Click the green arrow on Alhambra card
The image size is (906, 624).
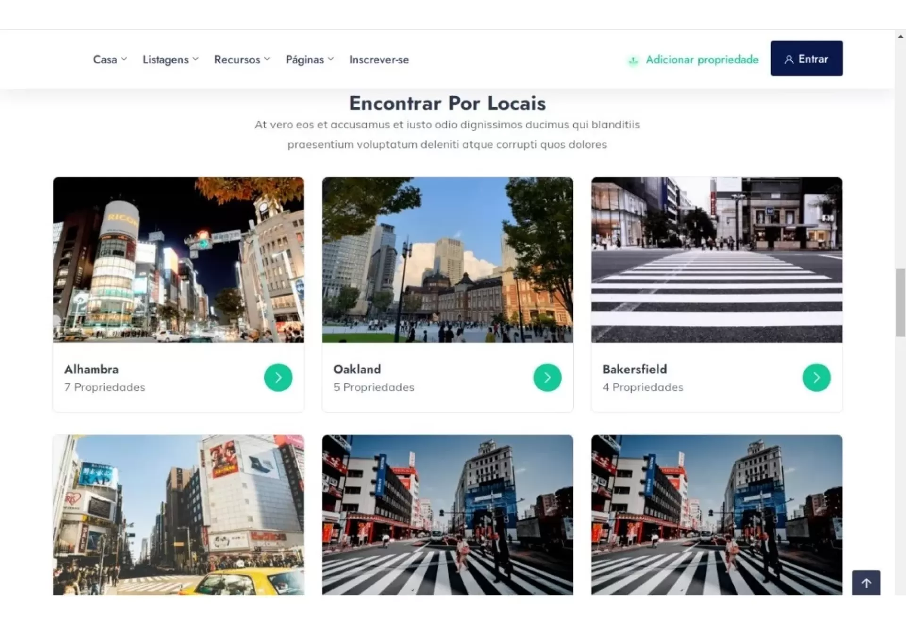[x=278, y=377]
